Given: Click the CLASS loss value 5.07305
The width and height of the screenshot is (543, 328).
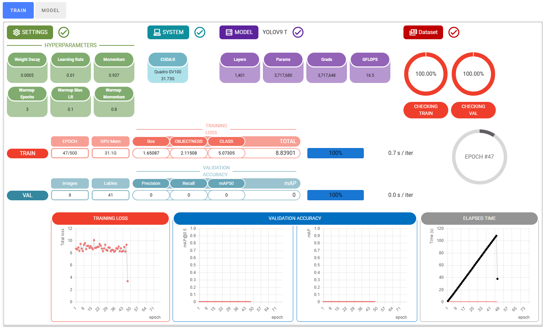Looking at the screenshot, I should [x=226, y=153].
